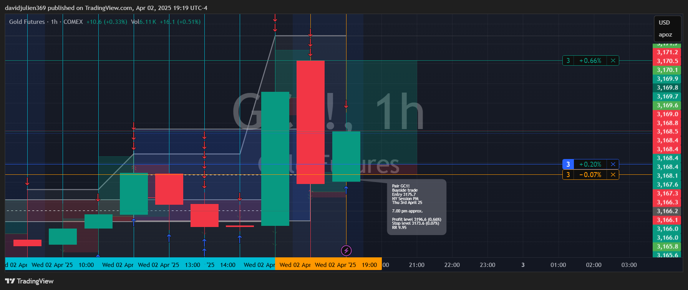
Task: Click the 13:00 time label
Action: [192, 265]
